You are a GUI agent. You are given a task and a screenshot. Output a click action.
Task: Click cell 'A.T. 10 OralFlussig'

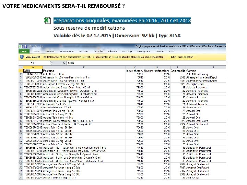(x=206, y=74)
